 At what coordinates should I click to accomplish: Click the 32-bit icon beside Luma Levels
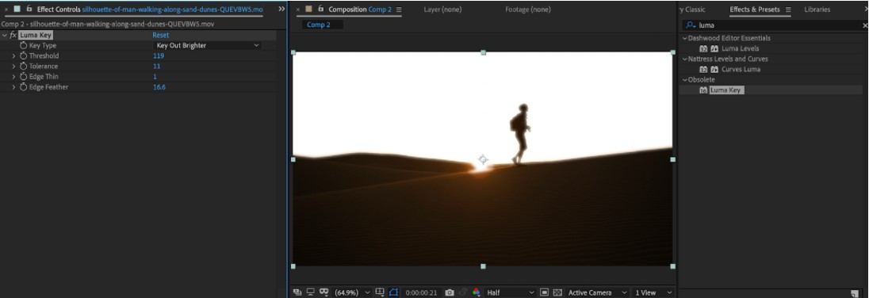pyautogui.click(x=703, y=49)
